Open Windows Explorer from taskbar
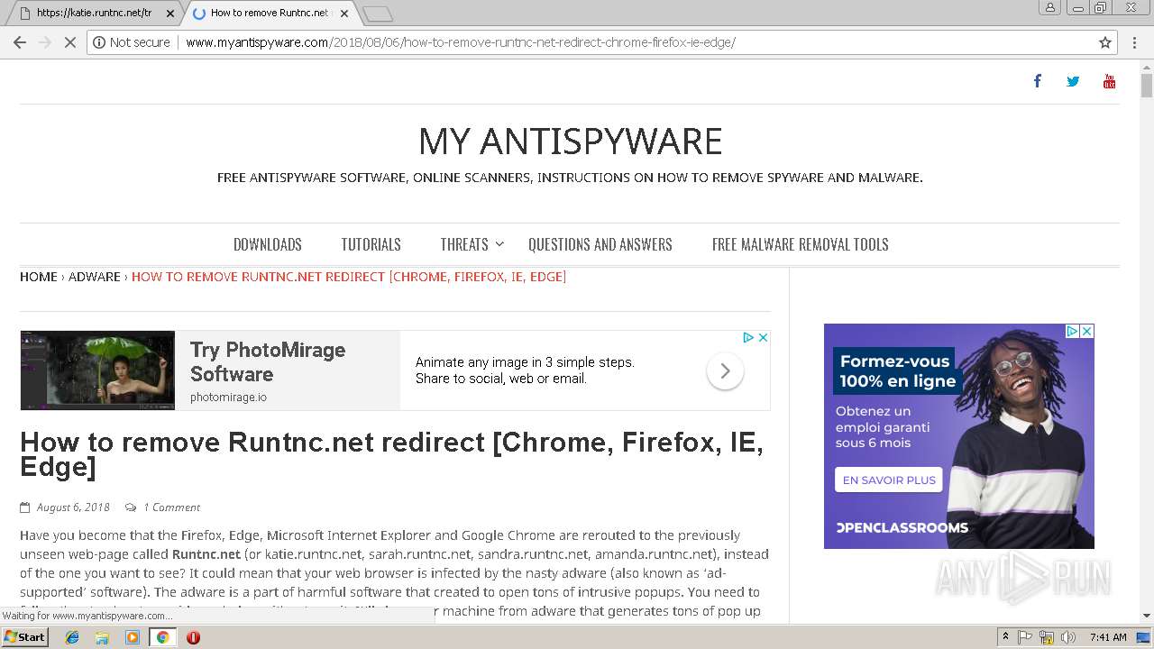The height and width of the screenshot is (649, 1154). [102, 637]
